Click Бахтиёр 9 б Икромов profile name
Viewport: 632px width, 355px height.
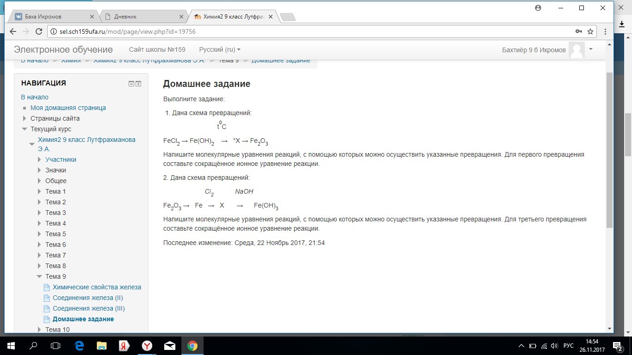[x=534, y=50]
